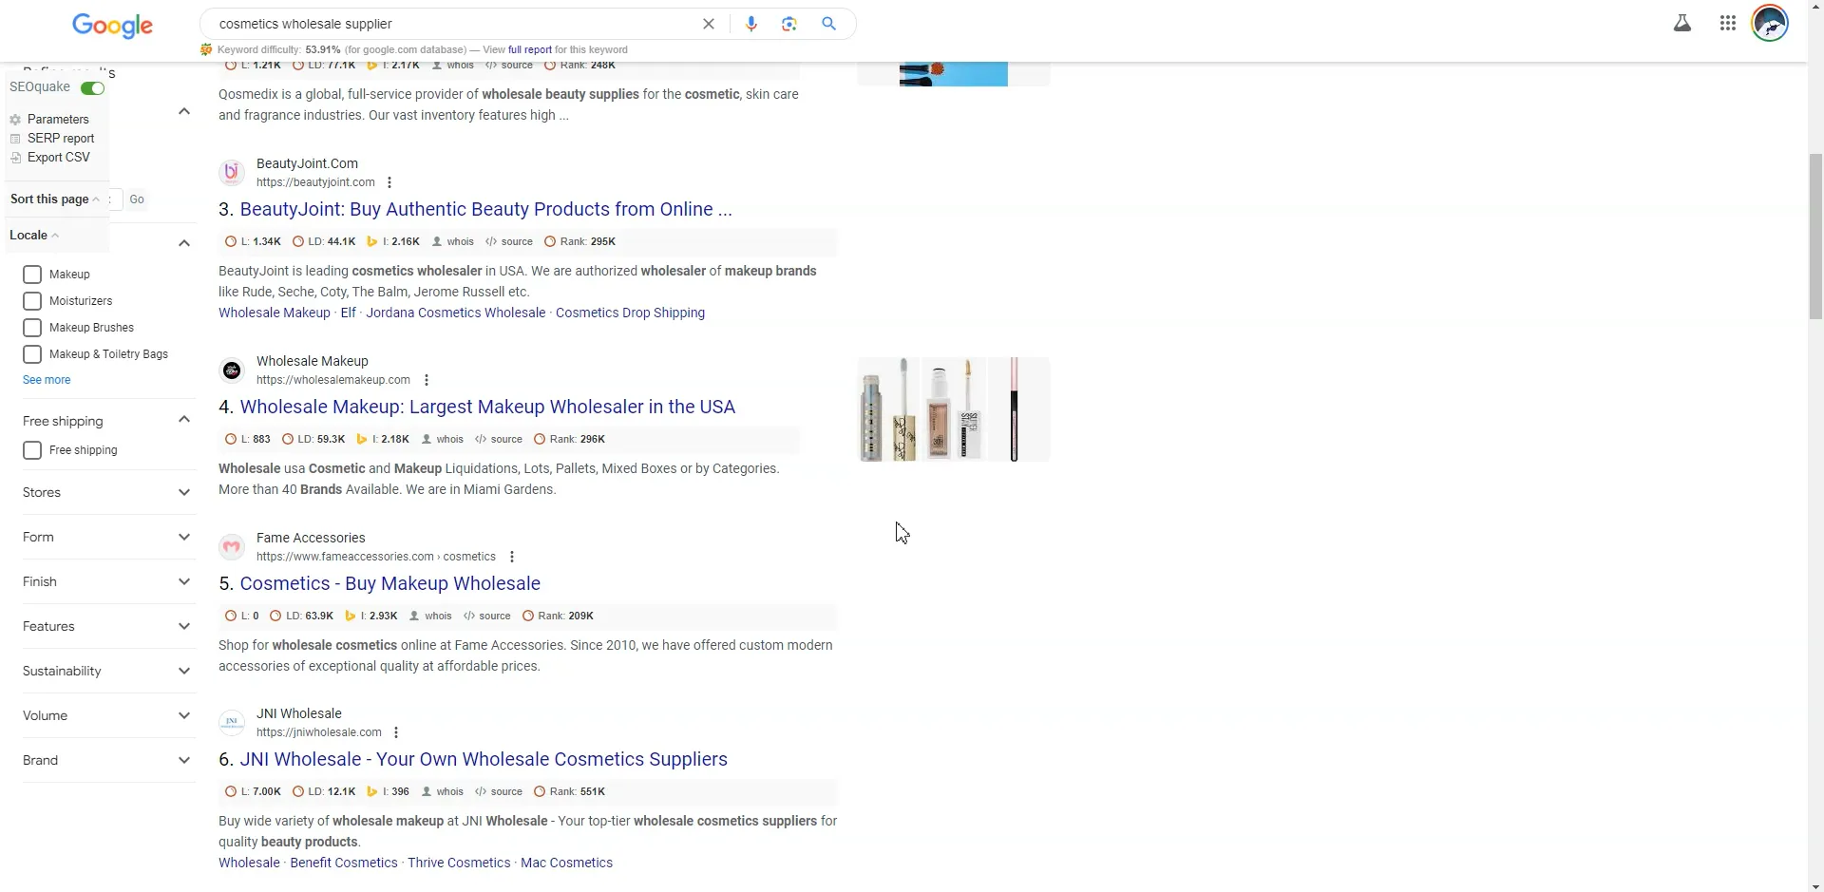Click the Go button beside sort
Viewport: 1824px width, 892px height.
[137, 199]
